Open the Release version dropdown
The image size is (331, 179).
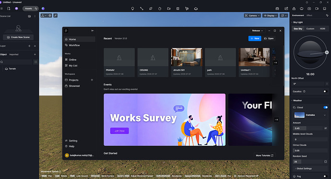257,31
